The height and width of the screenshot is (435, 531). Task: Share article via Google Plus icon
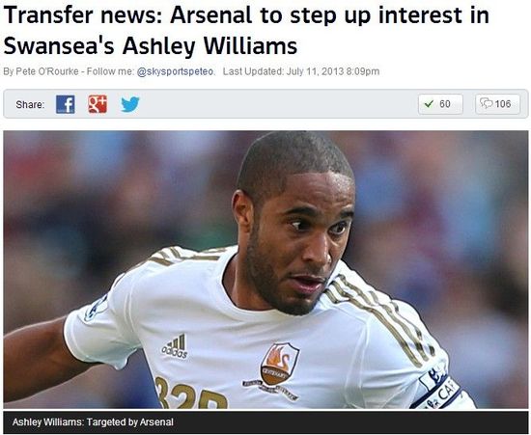[98, 104]
